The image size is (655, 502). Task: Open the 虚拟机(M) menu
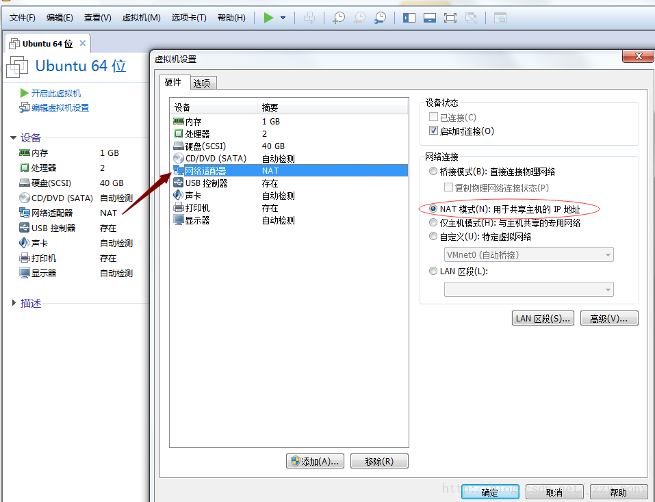[141, 18]
